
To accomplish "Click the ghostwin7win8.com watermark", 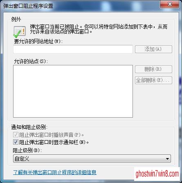I will point(157,174).
